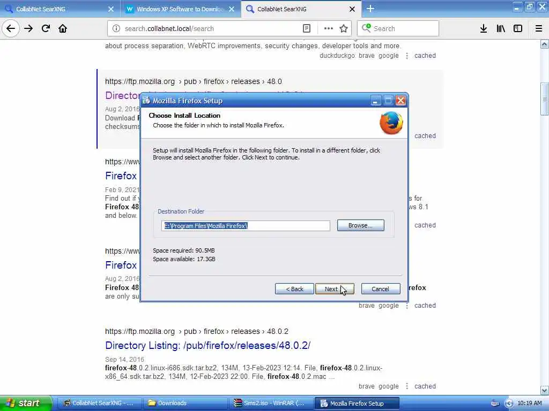The width and height of the screenshot is (549, 411).
Task: Expand hidden tray icons arrow
Action: click(509, 404)
